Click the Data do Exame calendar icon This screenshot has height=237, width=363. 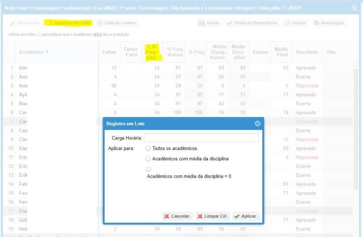pos(100,23)
